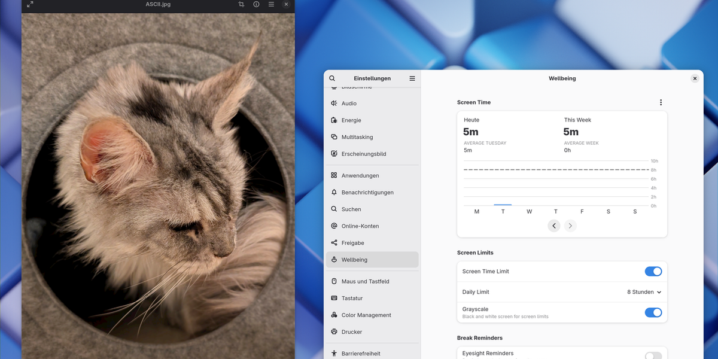Viewport: 718px width, 359px height.
Task: Click the search icon in Einstellungen
Action: (x=332, y=78)
